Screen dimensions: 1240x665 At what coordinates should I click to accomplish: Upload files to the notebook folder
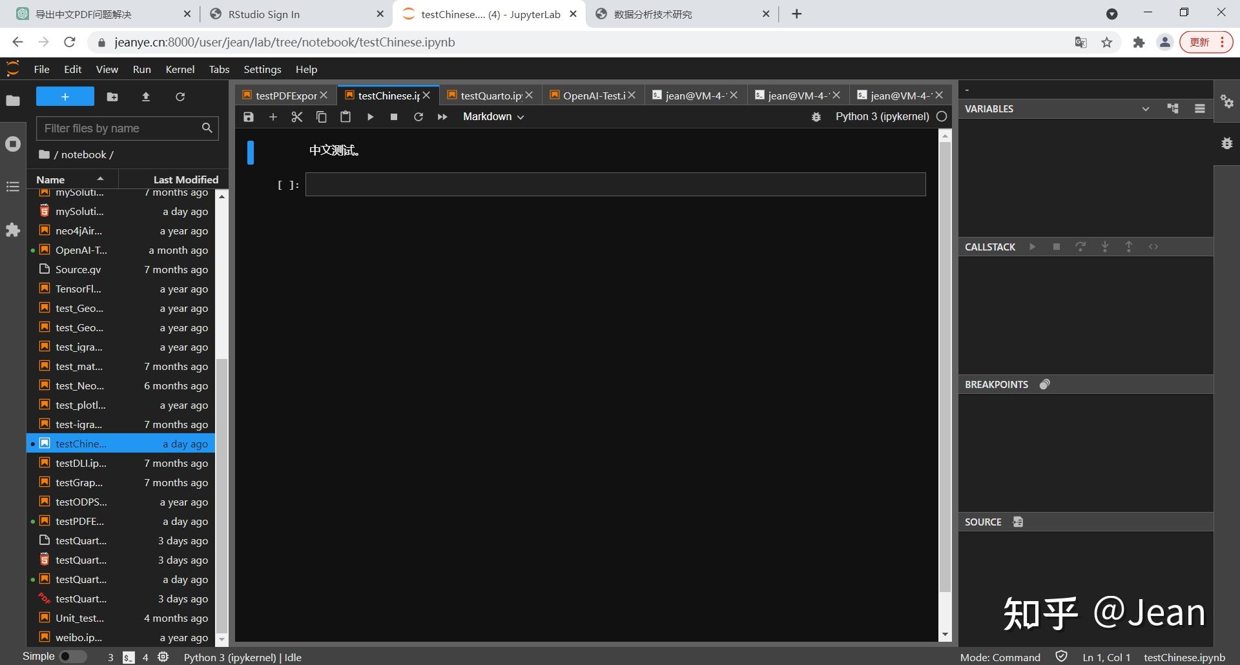146,96
